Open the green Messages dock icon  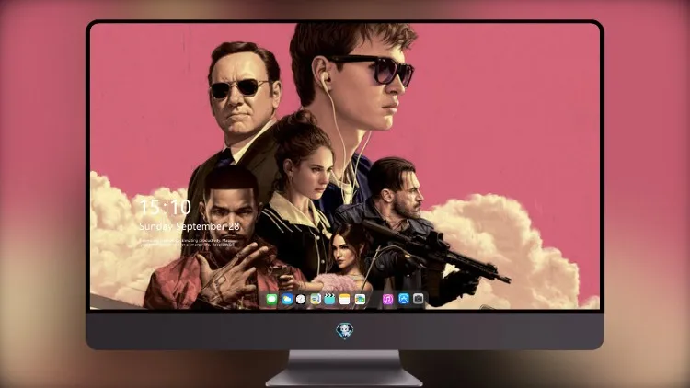pyautogui.click(x=271, y=300)
